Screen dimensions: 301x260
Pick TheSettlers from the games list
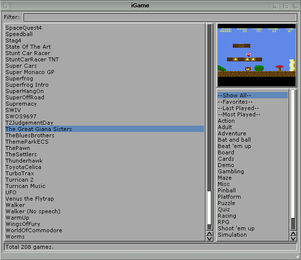(x=21, y=154)
